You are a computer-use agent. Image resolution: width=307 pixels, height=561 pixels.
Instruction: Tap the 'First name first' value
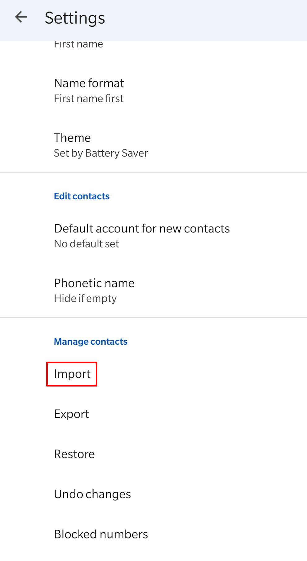click(x=89, y=99)
